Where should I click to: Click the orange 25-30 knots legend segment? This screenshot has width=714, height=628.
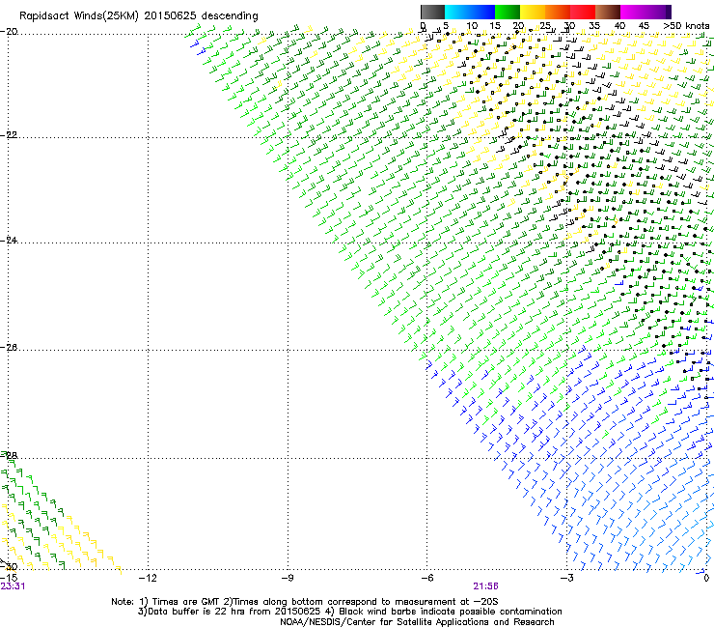coord(558,12)
